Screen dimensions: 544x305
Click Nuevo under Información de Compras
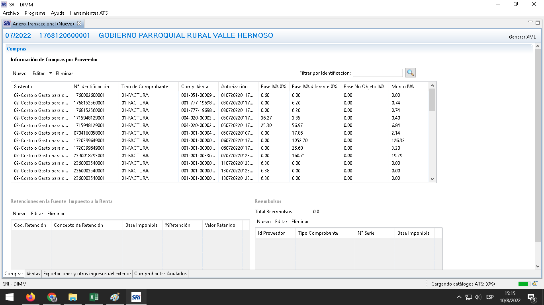click(20, 73)
